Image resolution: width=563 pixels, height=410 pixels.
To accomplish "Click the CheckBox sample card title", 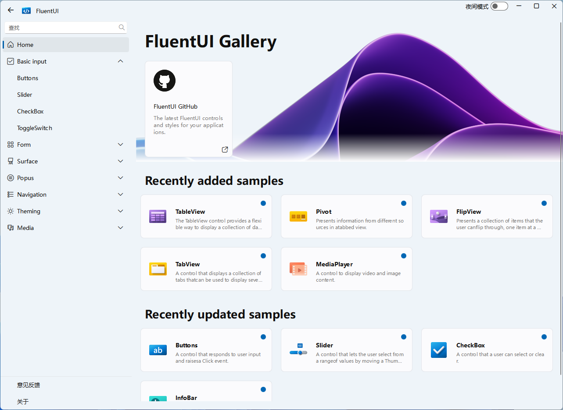I will tap(470, 345).
